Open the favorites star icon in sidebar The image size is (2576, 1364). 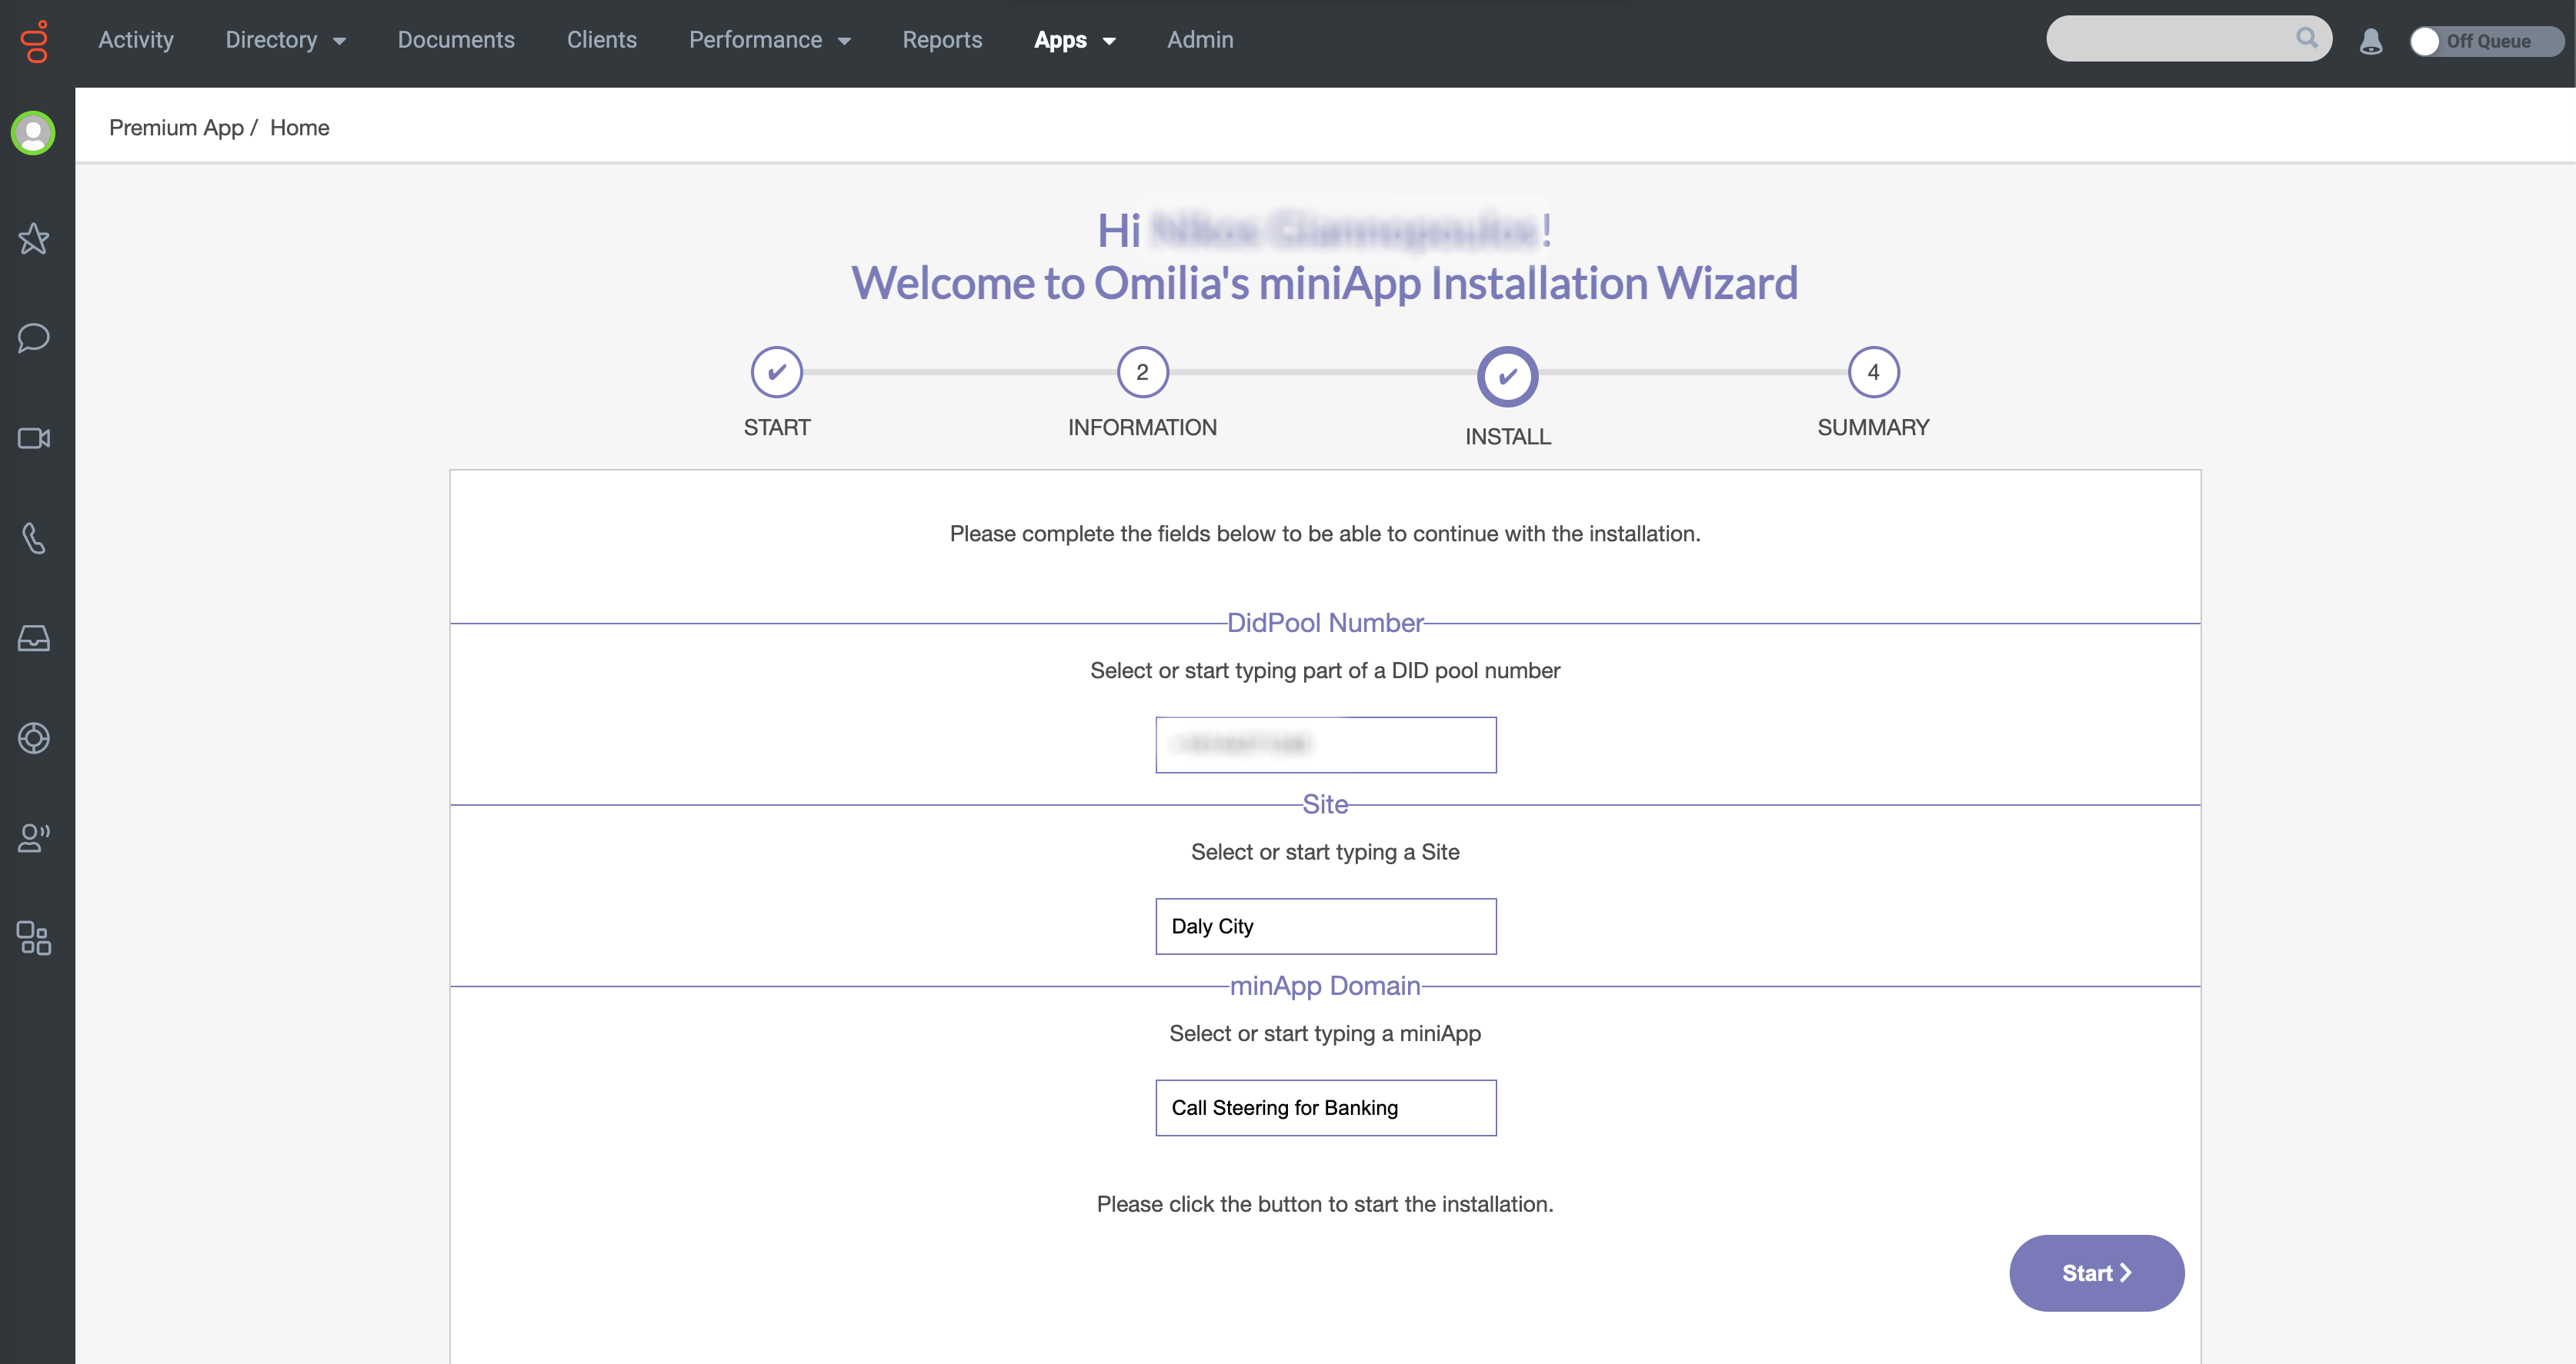[34, 238]
